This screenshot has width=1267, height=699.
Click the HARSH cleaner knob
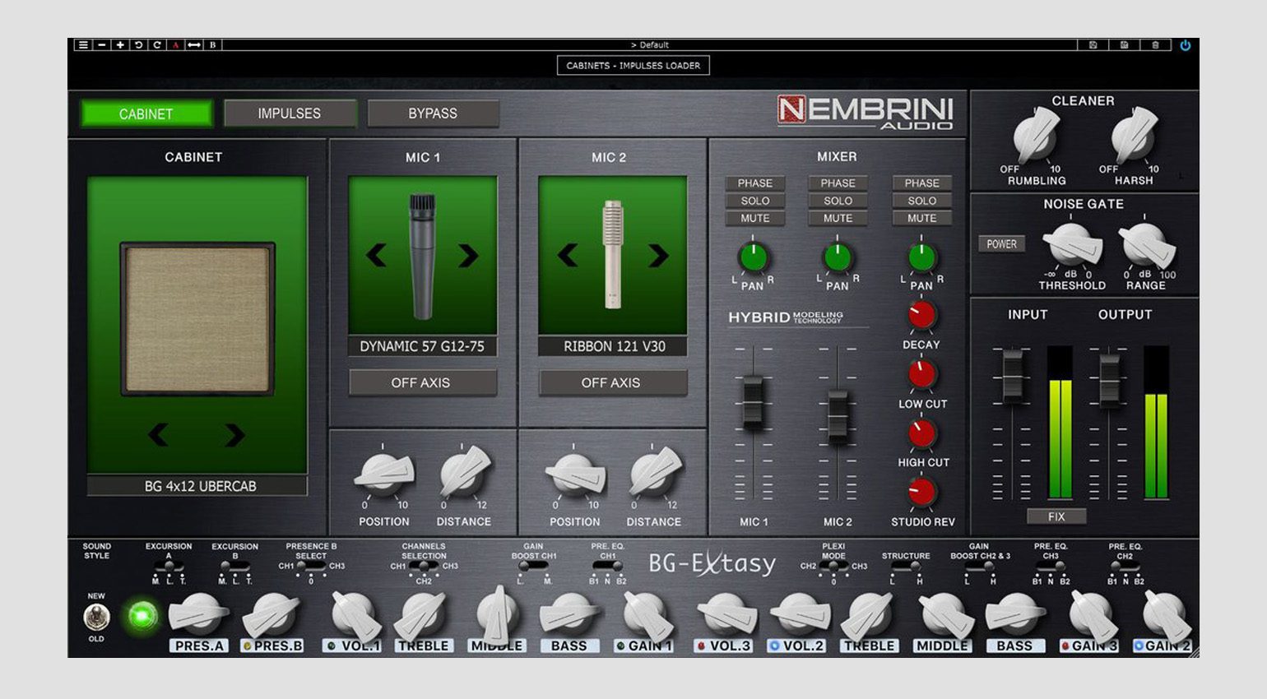[x=1134, y=135]
